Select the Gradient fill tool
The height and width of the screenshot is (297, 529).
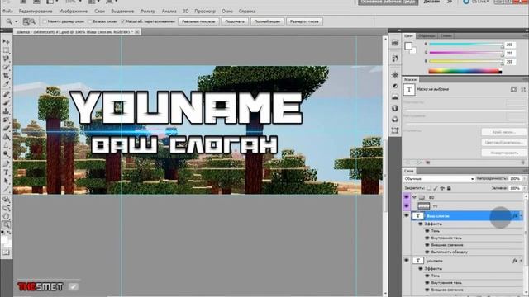(x=6, y=137)
